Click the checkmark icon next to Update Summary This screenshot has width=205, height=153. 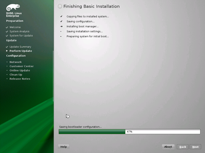click(7, 47)
